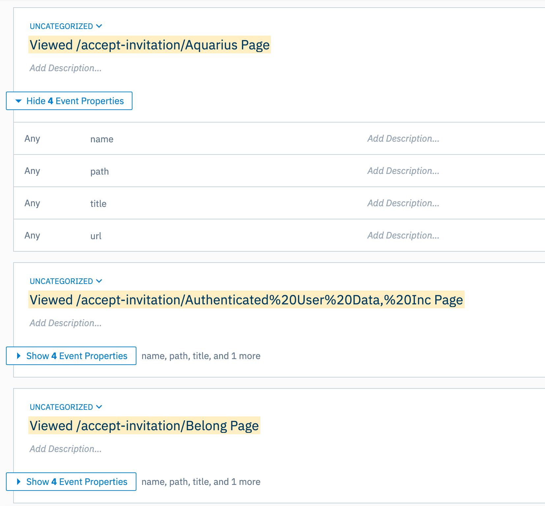This screenshot has width=545, height=506.
Task: Open UNCATEGORIZED dropdown above Authenticated User Data event
Action: (x=66, y=281)
